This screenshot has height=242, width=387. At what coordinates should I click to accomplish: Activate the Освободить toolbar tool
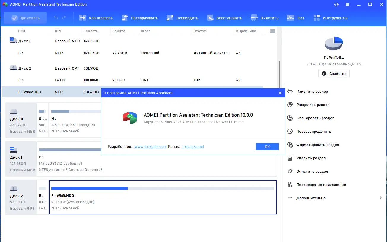pyautogui.click(x=182, y=18)
